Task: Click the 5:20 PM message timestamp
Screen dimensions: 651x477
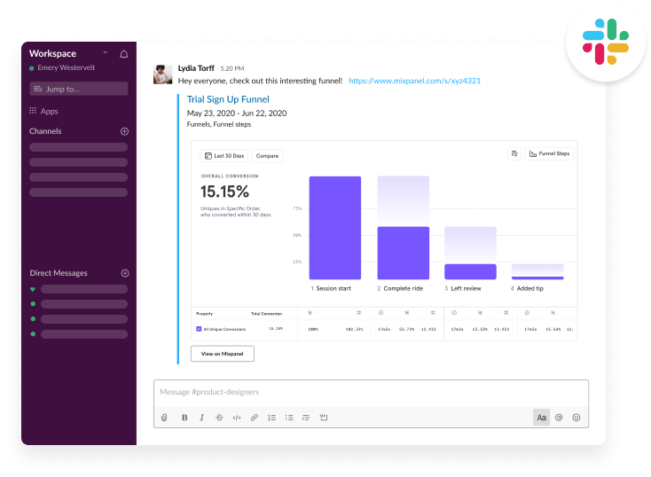Action: tap(232, 68)
